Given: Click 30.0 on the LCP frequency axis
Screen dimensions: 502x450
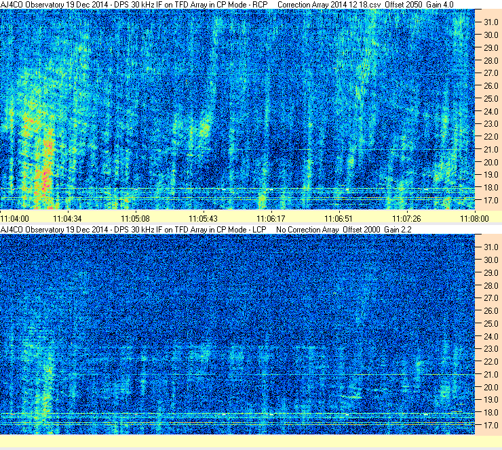Looking at the screenshot, I should pyautogui.click(x=490, y=260).
